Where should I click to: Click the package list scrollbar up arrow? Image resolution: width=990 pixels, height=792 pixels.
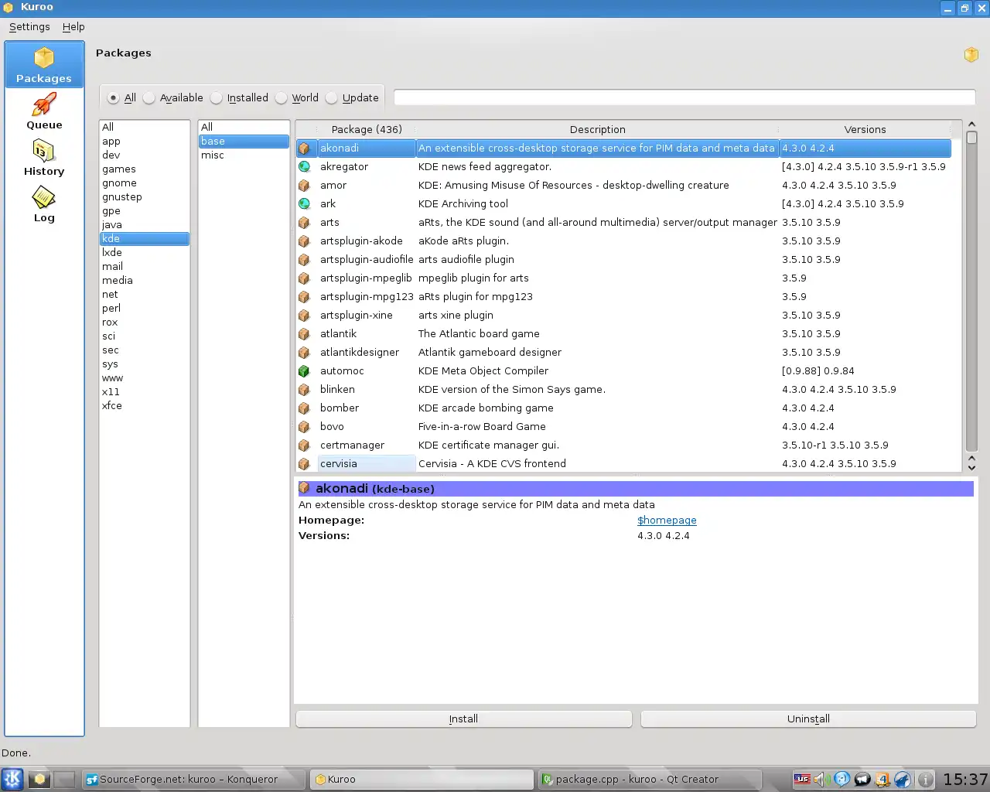point(971,125)
